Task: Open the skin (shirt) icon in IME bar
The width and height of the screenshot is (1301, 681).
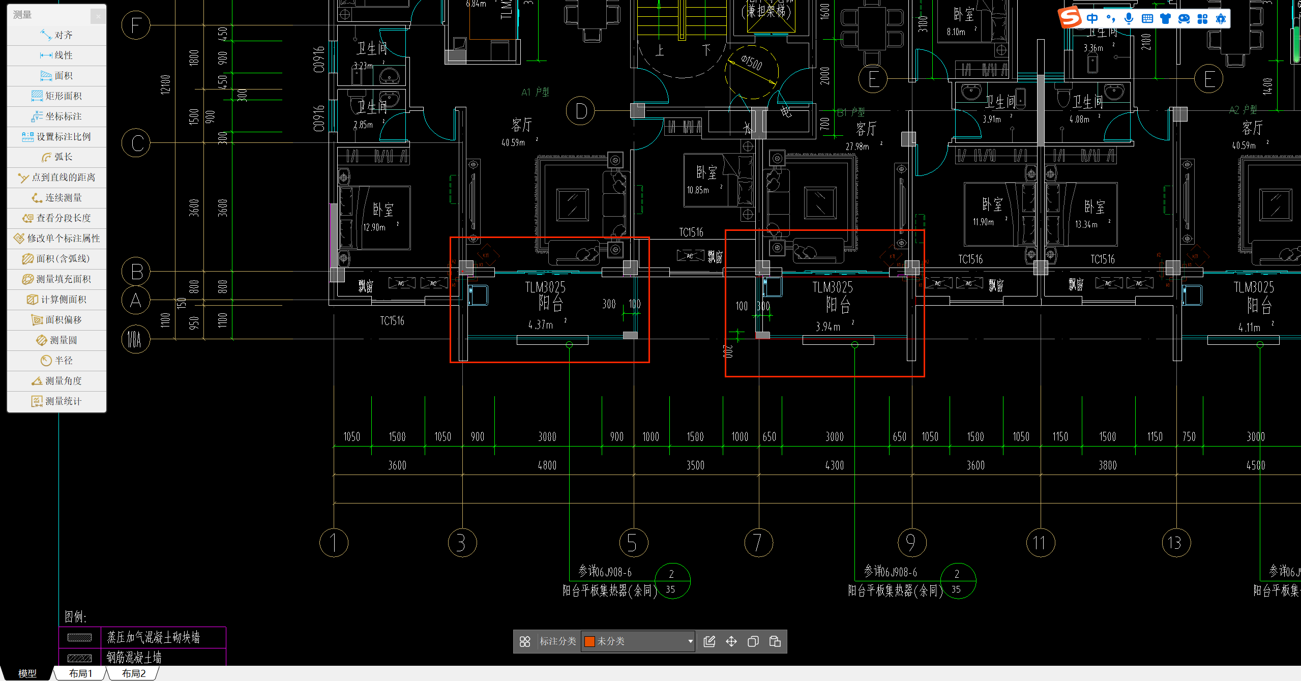Action: [x=1166, y=19]
